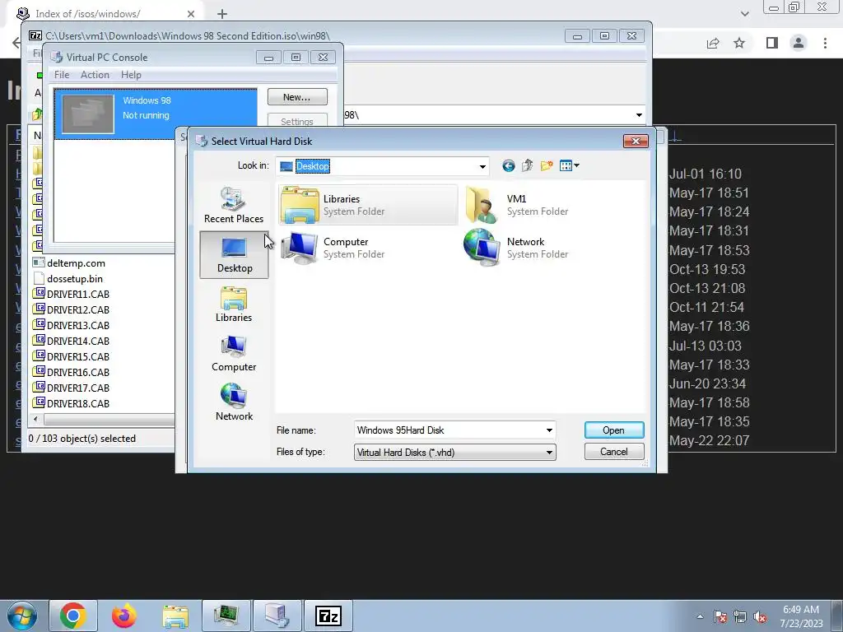
Task: Toggle Chrome side panel icon
Action: coord(772,43)
